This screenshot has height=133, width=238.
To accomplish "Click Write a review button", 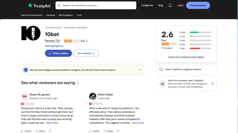I will point(58,53).
